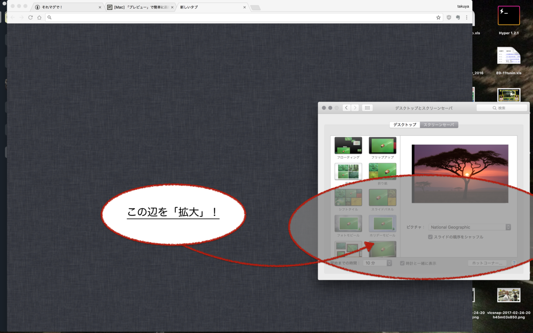
Task: Reload the page in Chrome
Action: click(30, 17)
